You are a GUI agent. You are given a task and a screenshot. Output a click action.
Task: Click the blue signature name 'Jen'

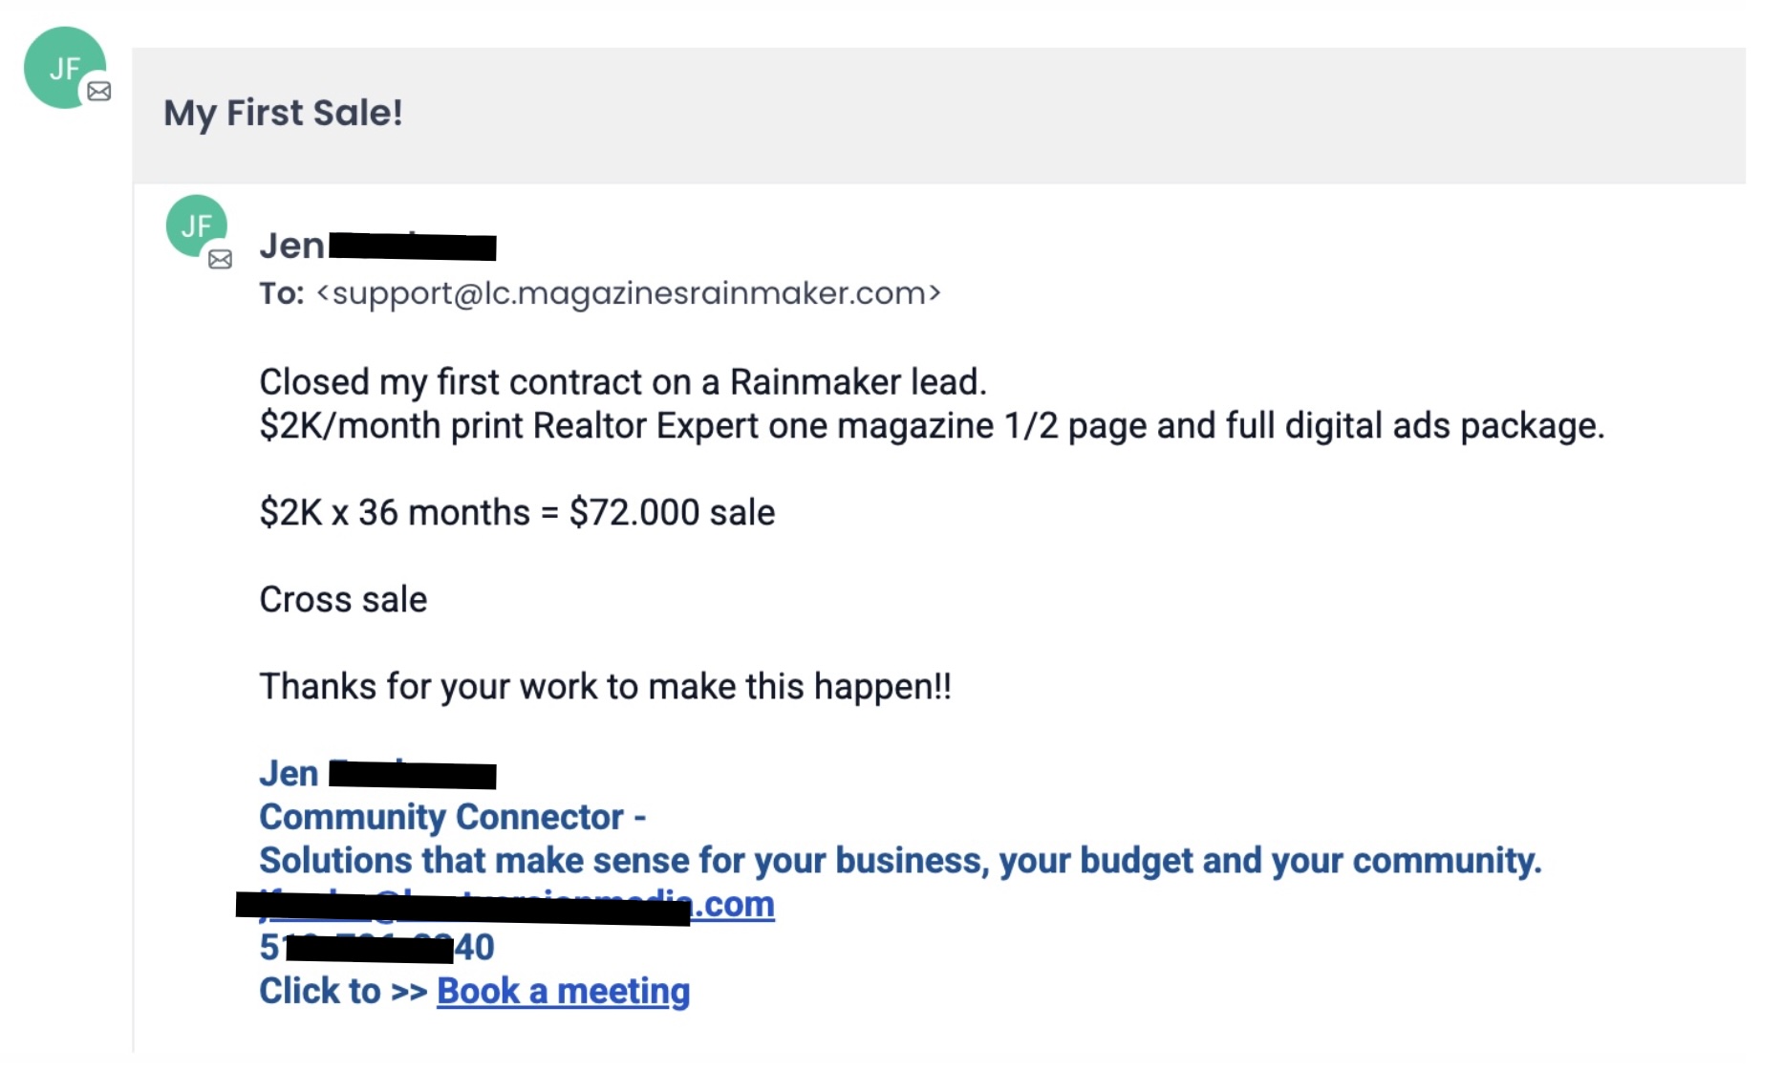click(289, 773)
